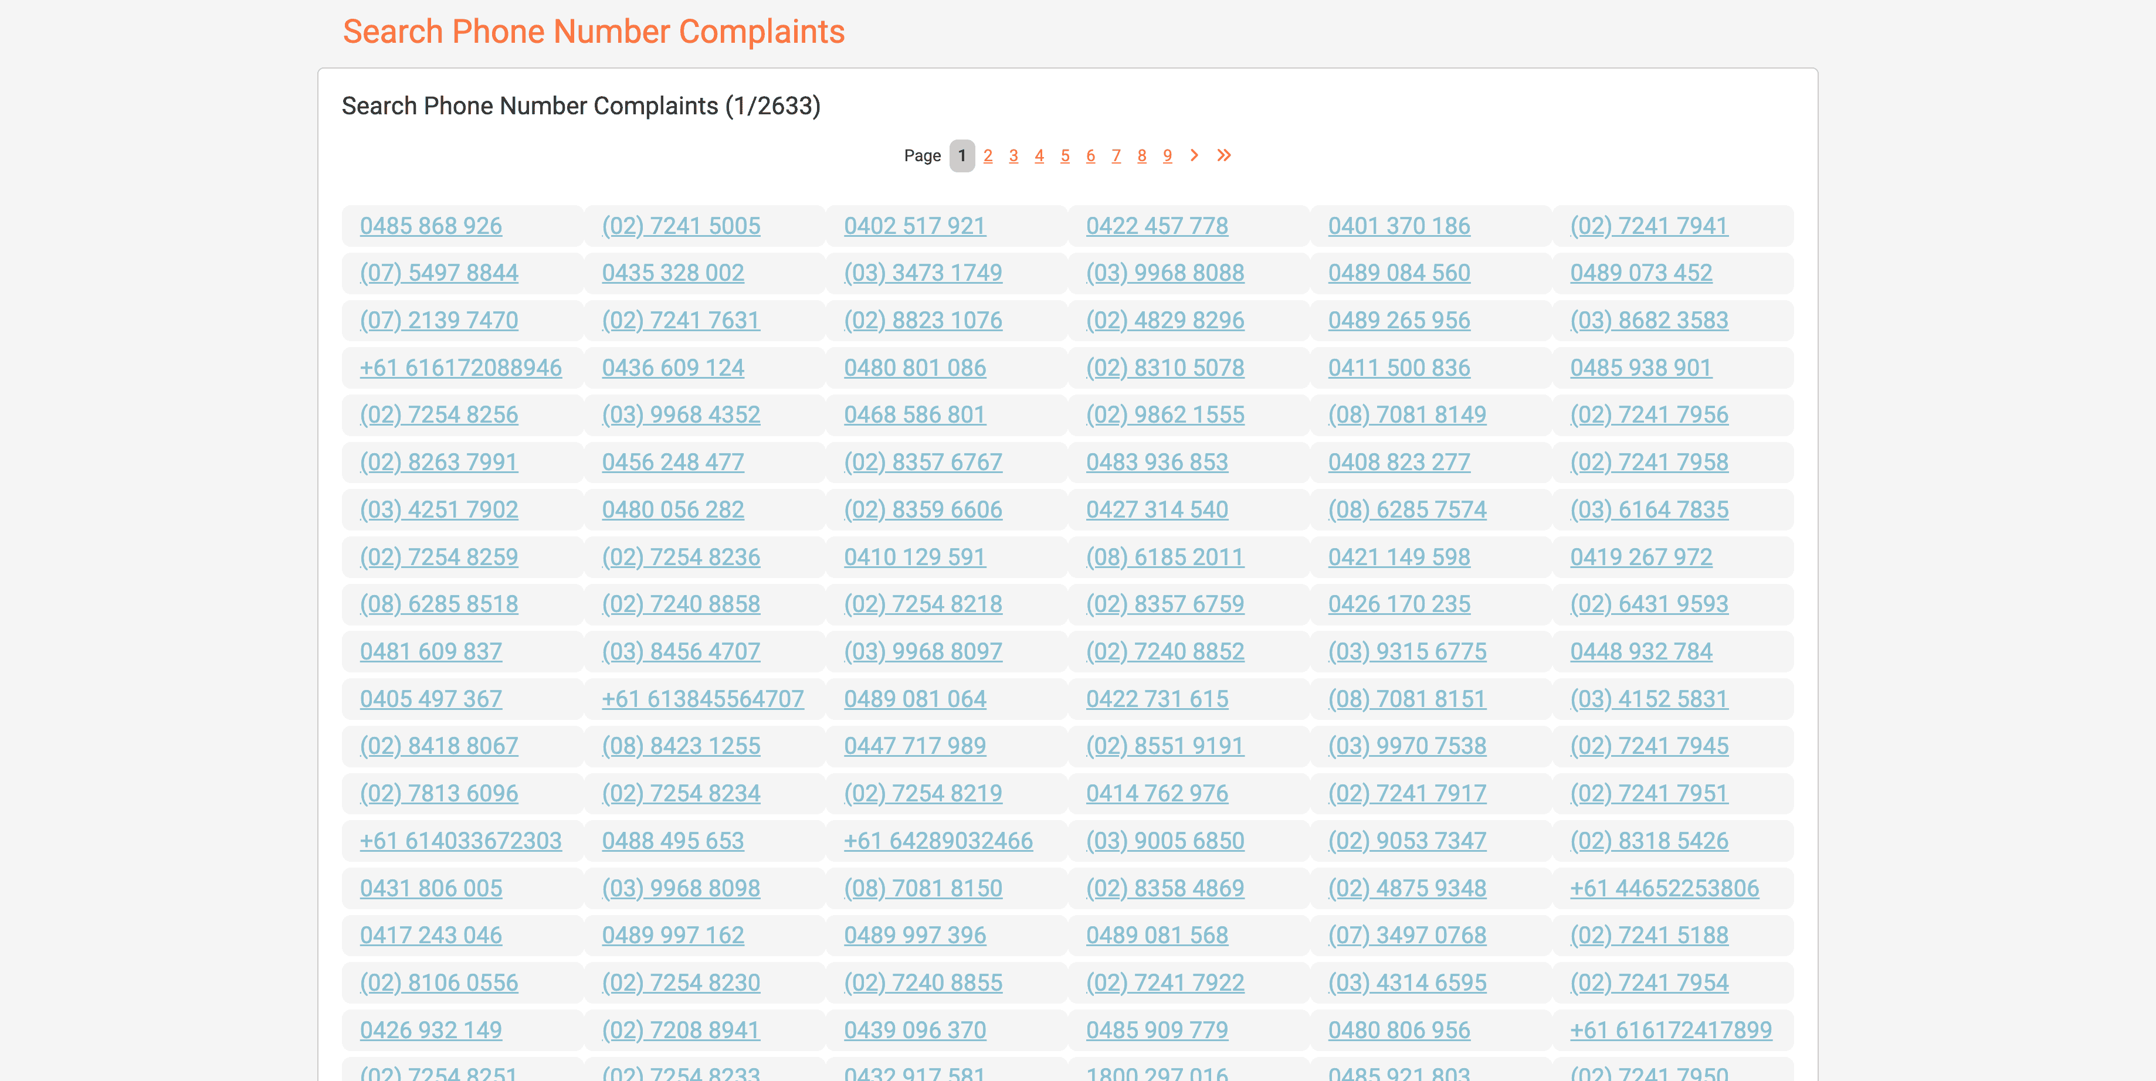Open (03) 8682 3583 details
The image size is (2156, 1081).
point(1649,321)
